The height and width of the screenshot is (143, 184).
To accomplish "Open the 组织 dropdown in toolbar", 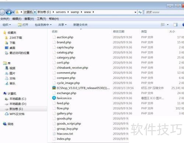I will pos(7,25).
